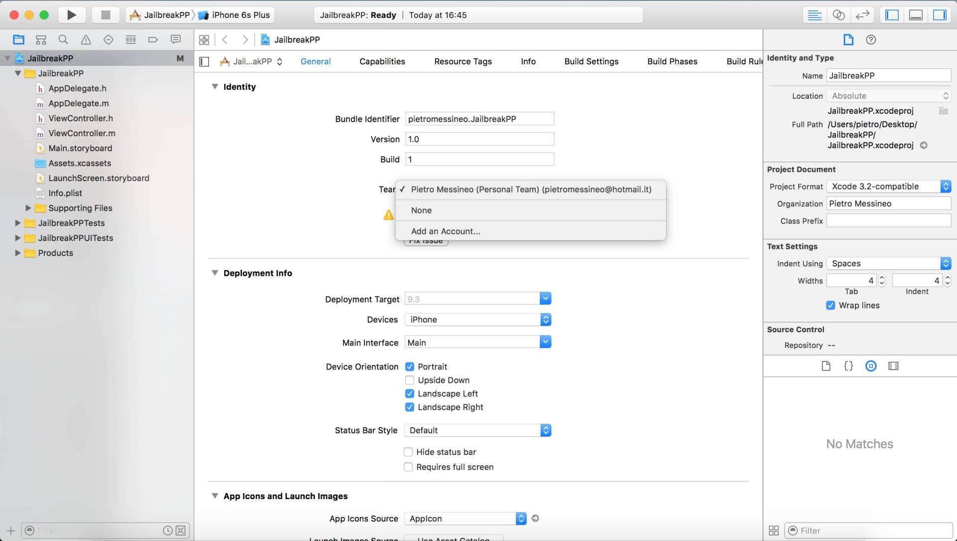Stop the running task
Viewport: 957px width, 541px height.
click(x=105, y=15)
